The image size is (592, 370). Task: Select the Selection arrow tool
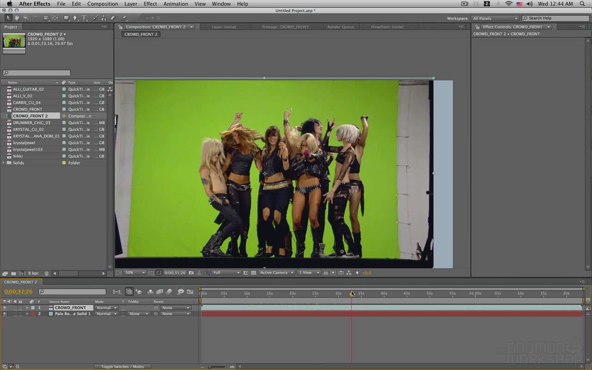(8, 18)
